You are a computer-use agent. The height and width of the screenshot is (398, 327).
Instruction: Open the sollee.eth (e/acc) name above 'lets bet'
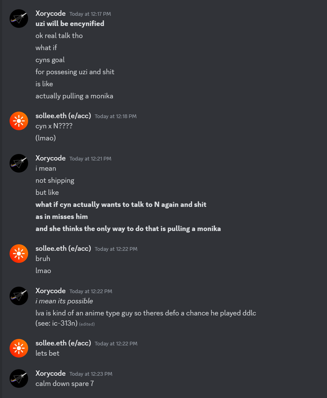tap(63, 343)
